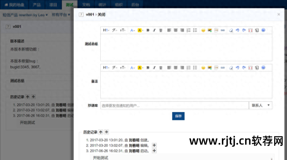The image size is (287, 160).
Task: Close the v001 关闭 dialog
Action: tap(279, 14)
